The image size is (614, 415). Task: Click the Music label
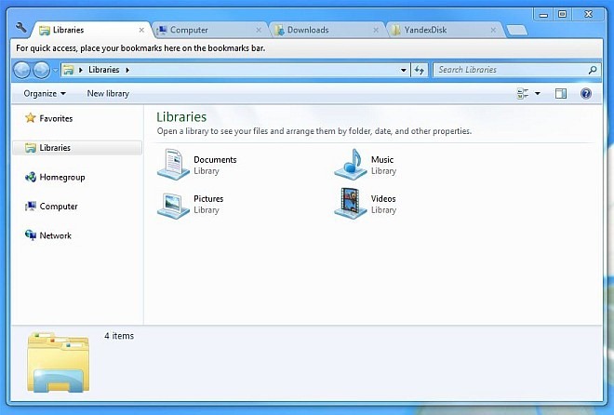click(x=382, y=160)
